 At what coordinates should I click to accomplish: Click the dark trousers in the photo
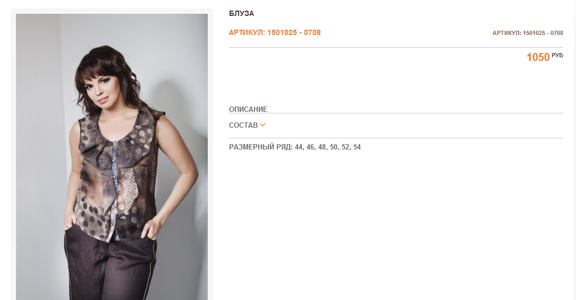pos(110,267)
